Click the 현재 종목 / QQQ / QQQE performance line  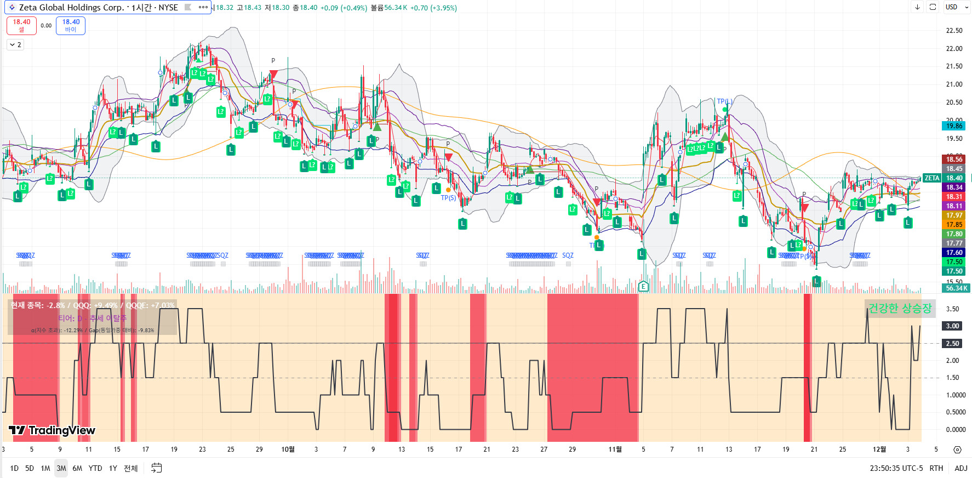pyautogui.click(x=93, y=305)
